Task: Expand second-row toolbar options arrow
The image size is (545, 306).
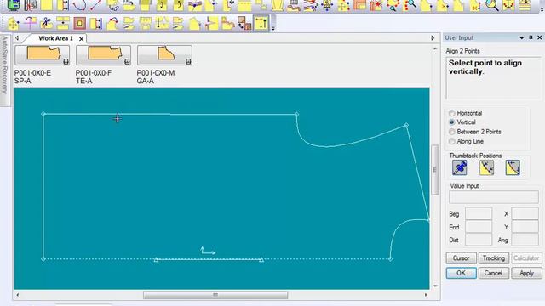Action: point(273,27)
